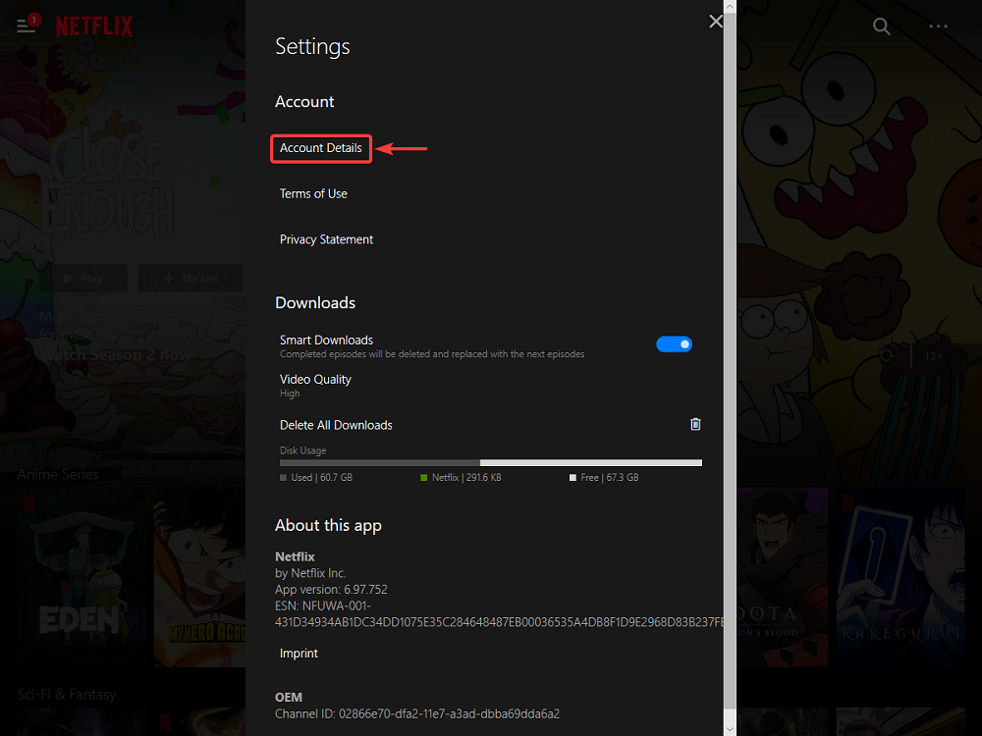Close the Settings panel with X
The width and height of the screenshot is (982, 736).
[716, 22]
